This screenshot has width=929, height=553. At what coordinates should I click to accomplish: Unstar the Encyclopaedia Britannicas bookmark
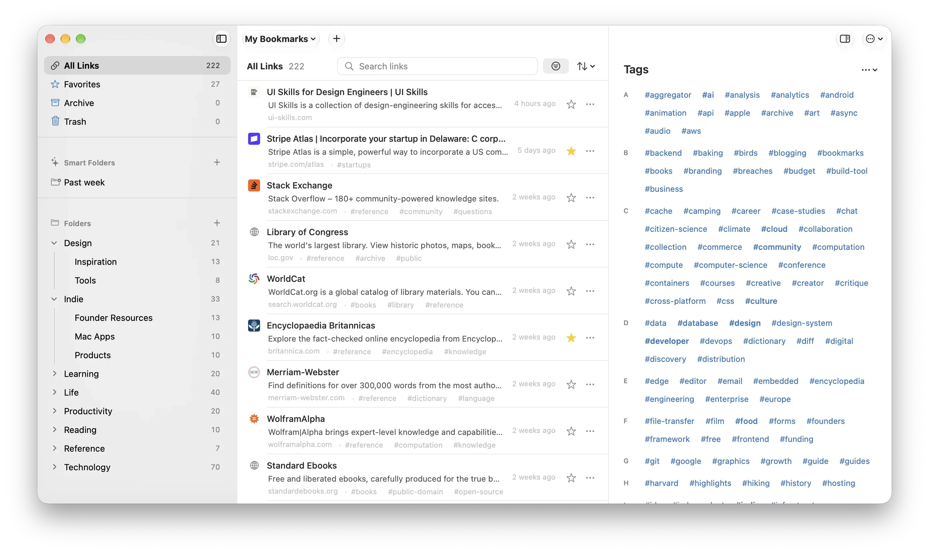click(x=571, y=338)
